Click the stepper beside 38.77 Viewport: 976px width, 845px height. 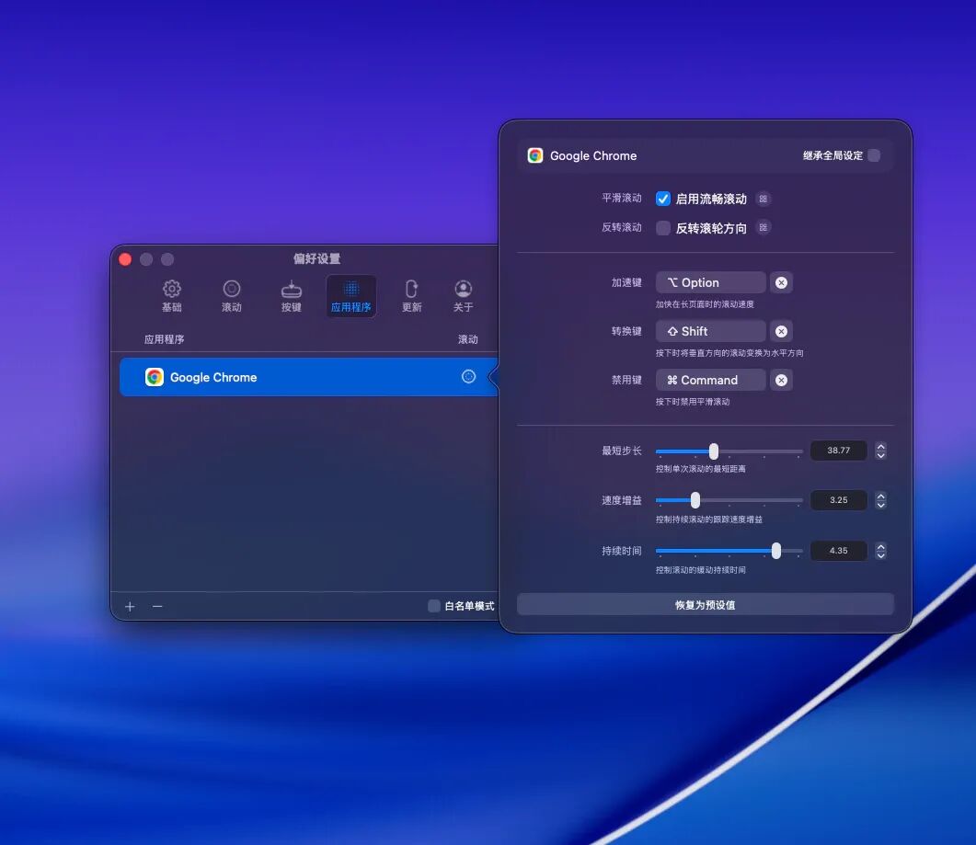[880, 451]
